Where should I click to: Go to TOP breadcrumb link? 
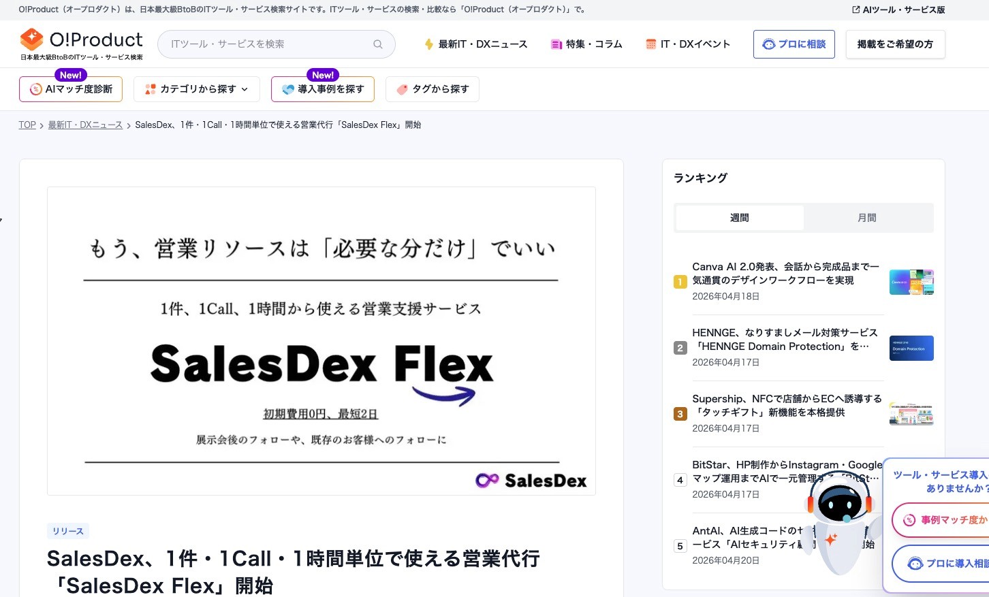pos(27,125)
